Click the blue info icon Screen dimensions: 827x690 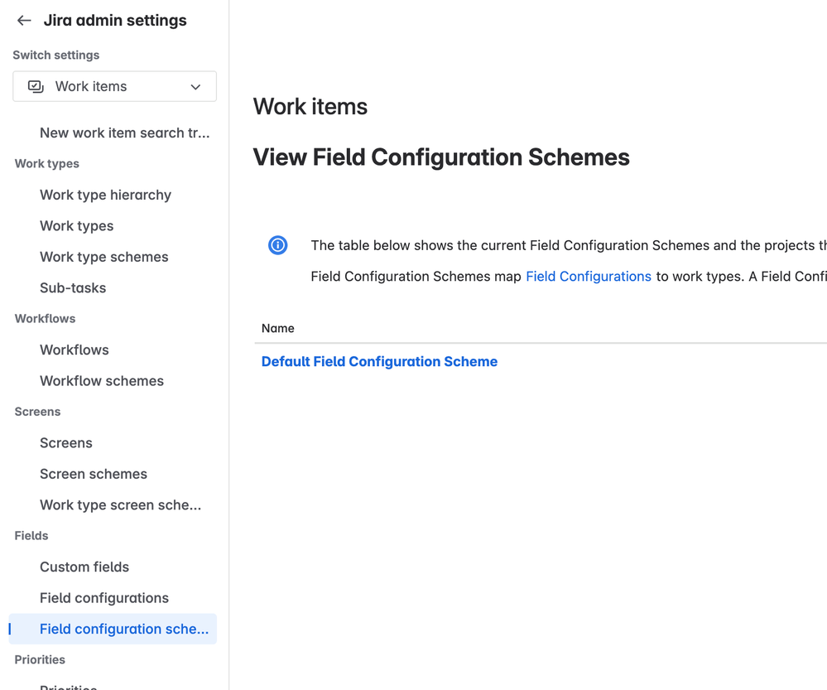[278, 245]
